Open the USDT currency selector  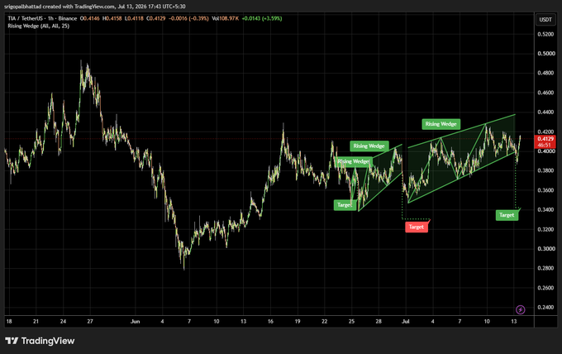point(545,19)
